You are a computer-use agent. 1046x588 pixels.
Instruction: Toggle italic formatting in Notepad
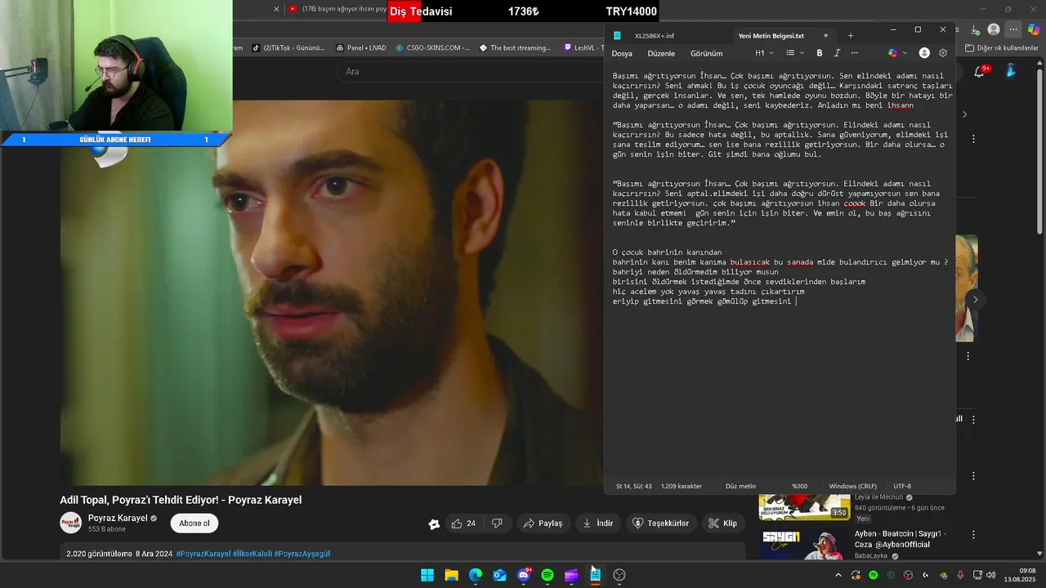pos(837,53)
